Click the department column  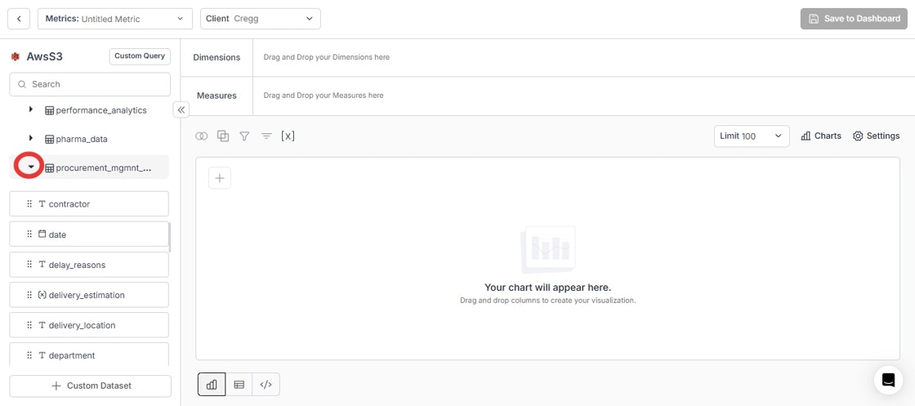(89, 355)
